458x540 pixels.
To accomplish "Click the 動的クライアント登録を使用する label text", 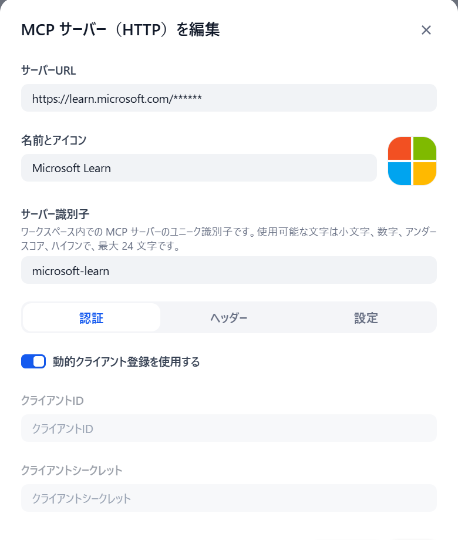I will point(126,362).
